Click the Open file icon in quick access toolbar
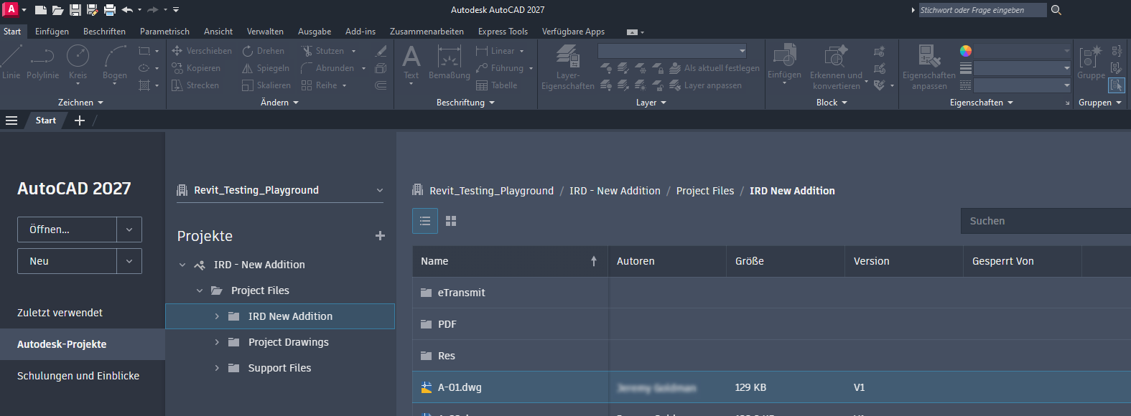The image size is (1131, 416). click(57, 10)
